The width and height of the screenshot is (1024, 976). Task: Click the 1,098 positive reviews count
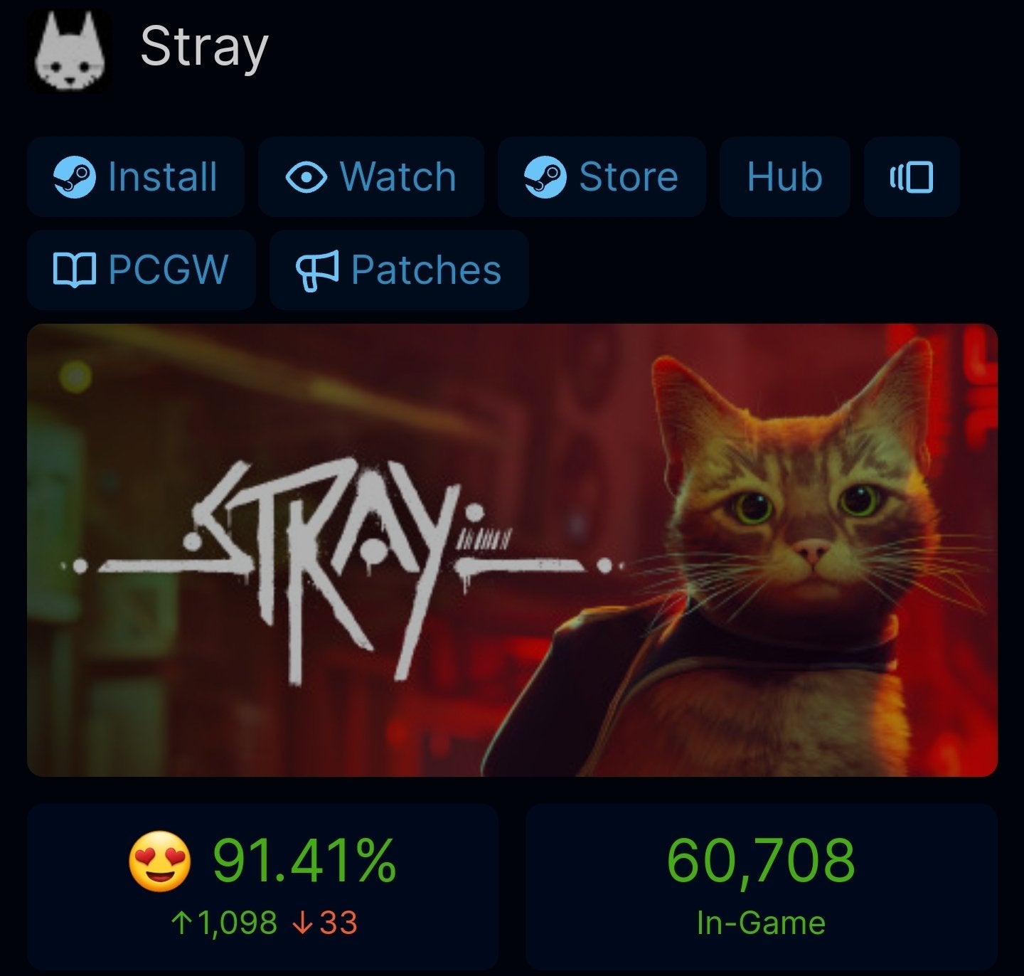click(224, 923)
